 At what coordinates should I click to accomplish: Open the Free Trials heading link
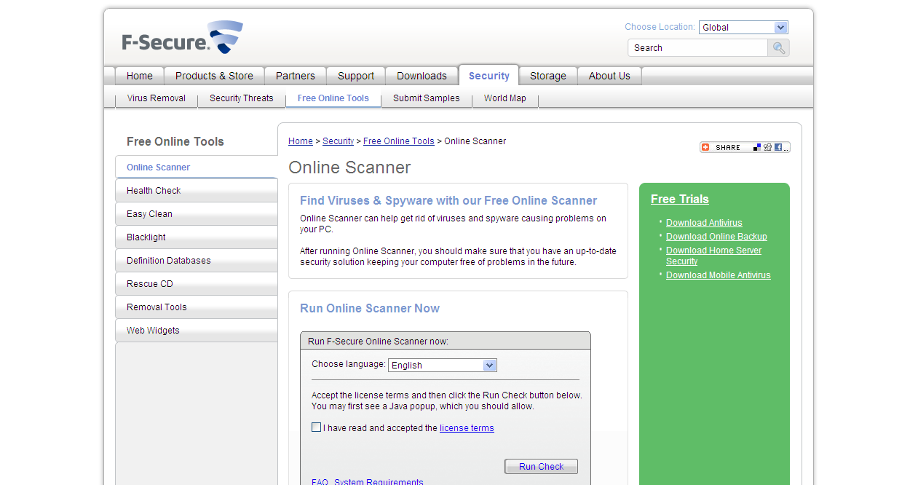(680, 200)
